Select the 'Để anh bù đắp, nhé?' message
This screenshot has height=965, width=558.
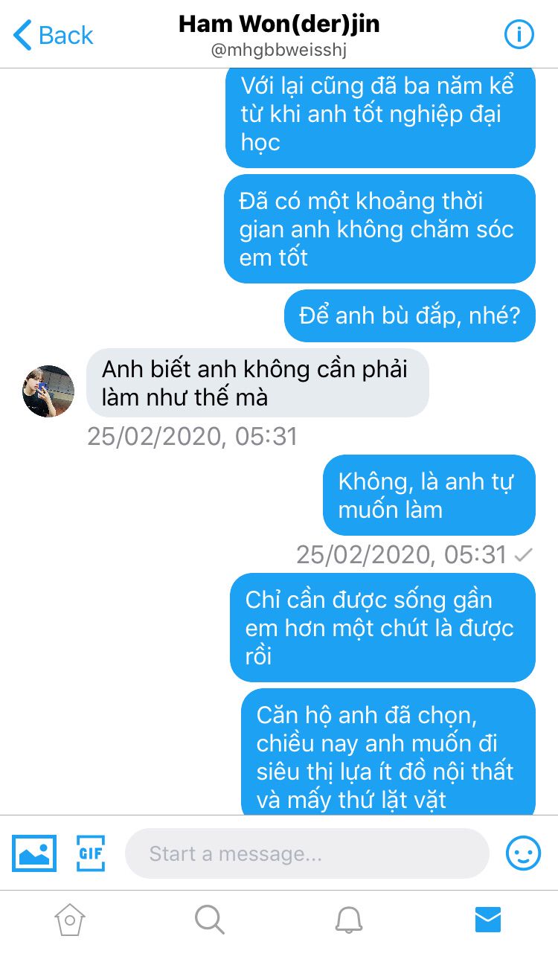[x=410, y=315]
